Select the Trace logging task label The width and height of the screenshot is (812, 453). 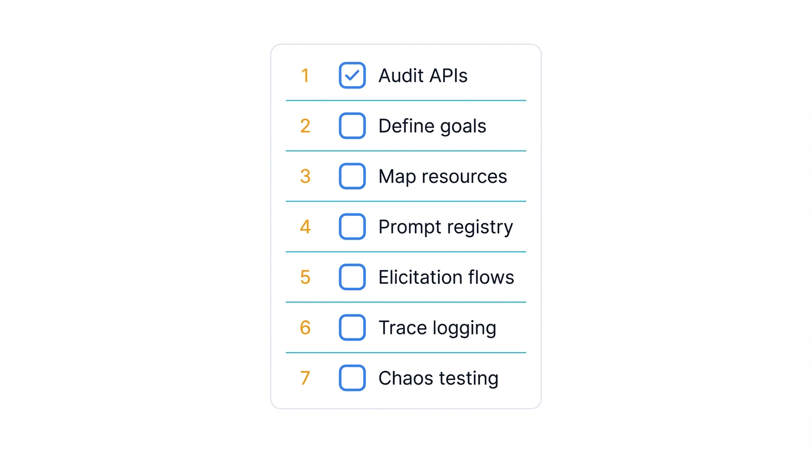coord(437,327)
